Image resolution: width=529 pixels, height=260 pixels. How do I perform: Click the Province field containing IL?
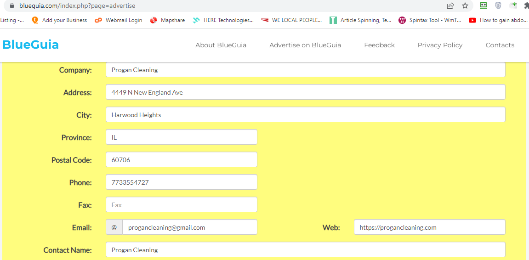pos(182,137)
